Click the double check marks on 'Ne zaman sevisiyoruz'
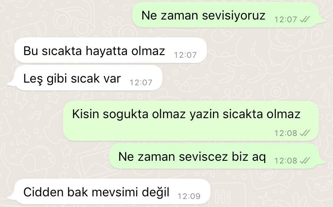 (x=305, y=20)
